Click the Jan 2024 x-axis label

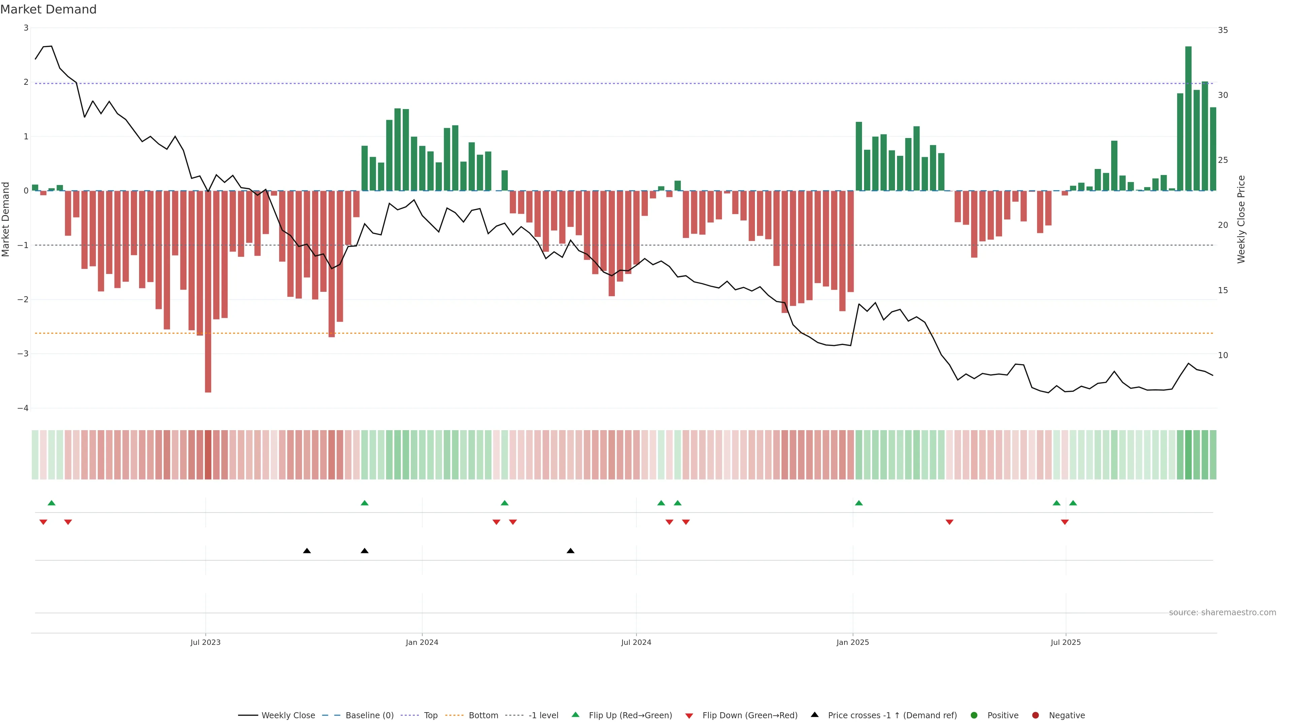(x=422, y=642)
